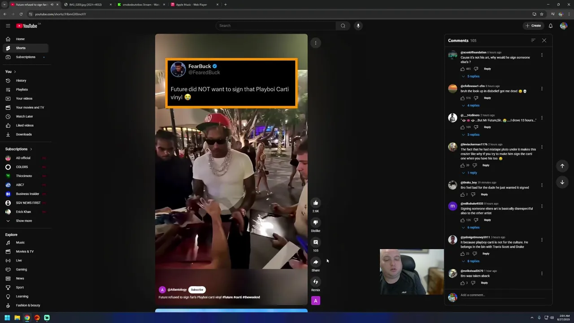This screenshot has width=574, height=323.
Task: Switch to the Apple Music browser tab
Action: pyautogui.click(x=195, y=4)
